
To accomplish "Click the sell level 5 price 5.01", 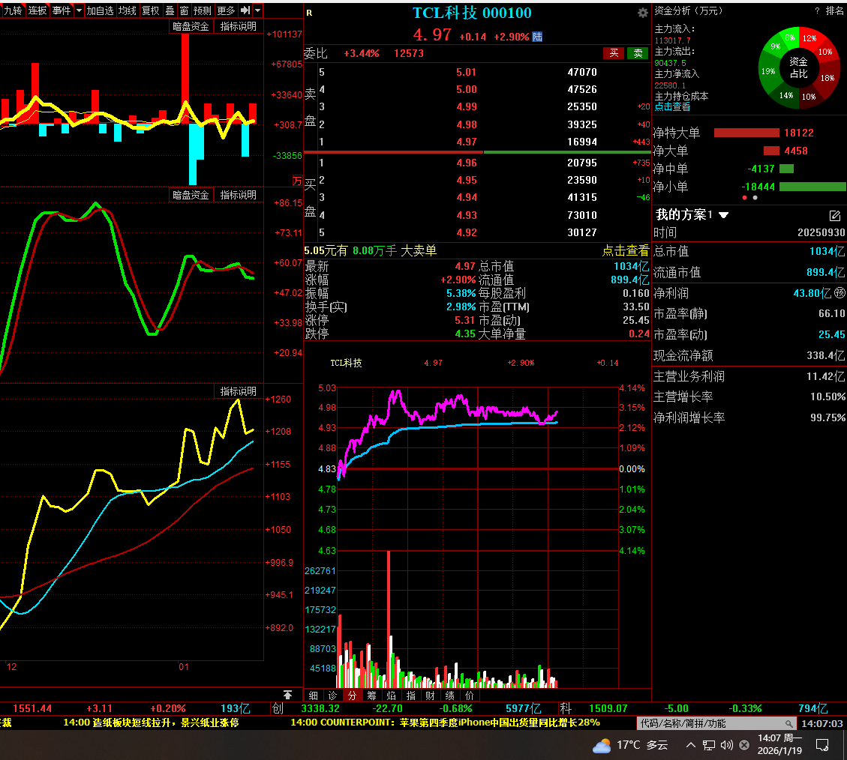I will (466, 73).
